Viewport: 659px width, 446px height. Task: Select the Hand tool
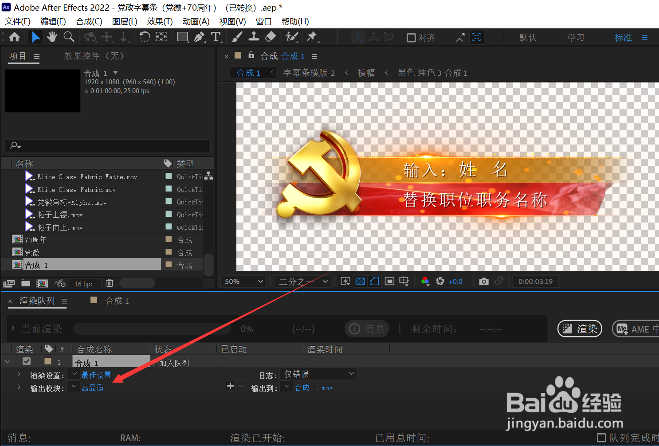[52, 37]
